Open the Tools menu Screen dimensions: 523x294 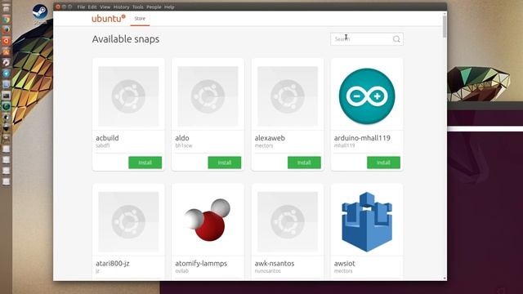tap(138, 7)
